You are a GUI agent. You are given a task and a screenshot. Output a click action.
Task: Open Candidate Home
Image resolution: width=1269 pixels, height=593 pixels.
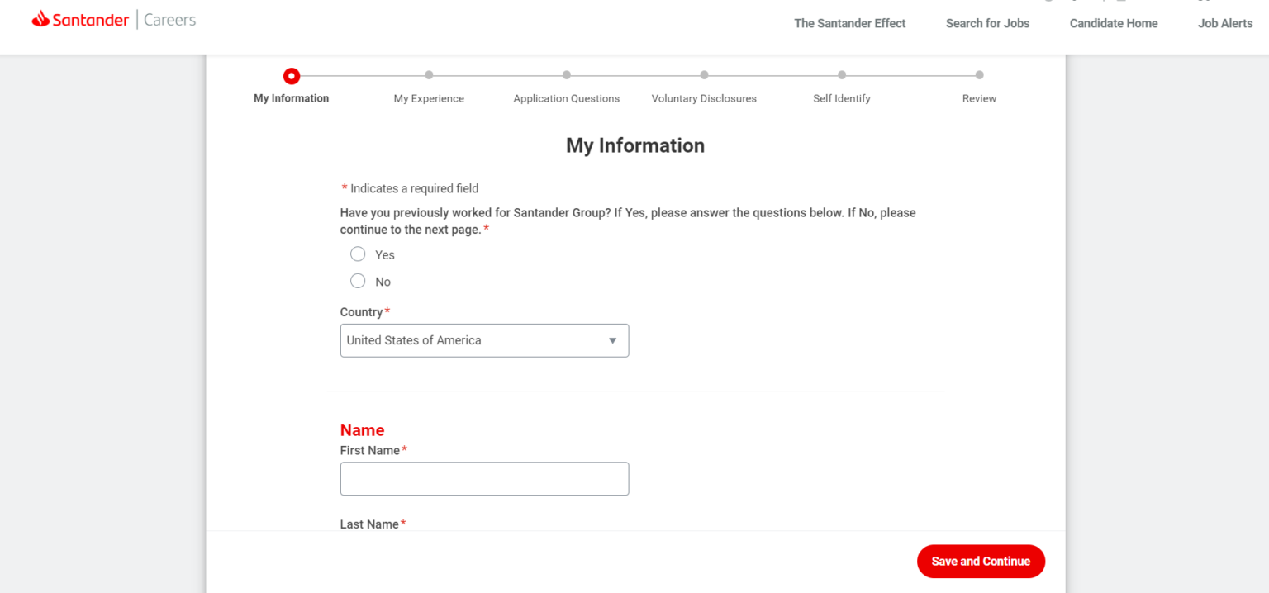click(1114, 23)
